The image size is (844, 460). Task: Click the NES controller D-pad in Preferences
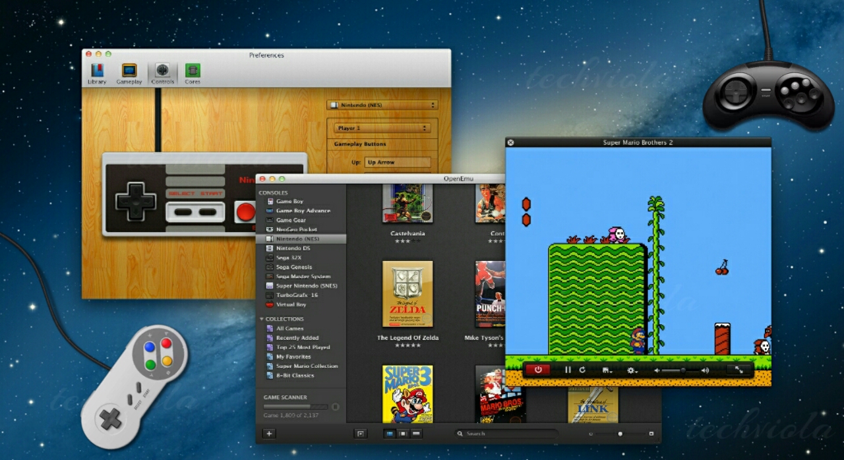(x=136, y=201)
